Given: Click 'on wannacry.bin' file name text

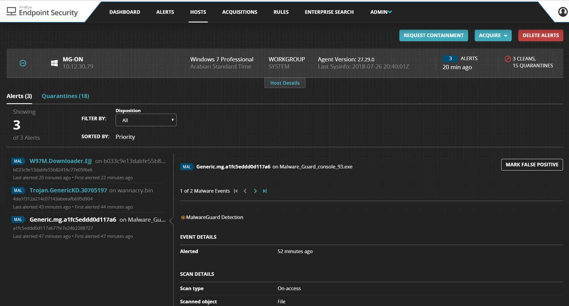Looking at the screenshot, I should (131, 190).
